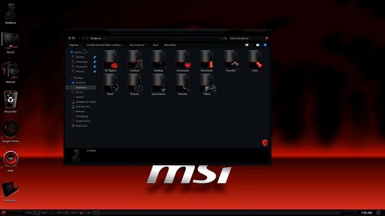This screenshot has height=216, width=385.
Task: Open the Downloads folder with red arrow
Action: coord(207,61)
